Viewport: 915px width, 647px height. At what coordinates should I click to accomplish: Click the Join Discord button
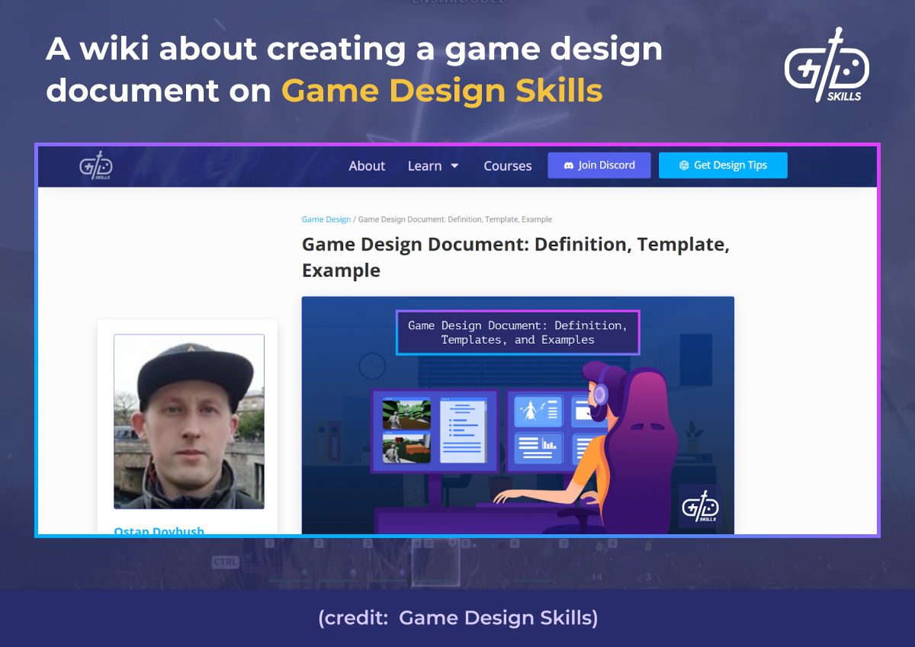(x=599, y=165)
